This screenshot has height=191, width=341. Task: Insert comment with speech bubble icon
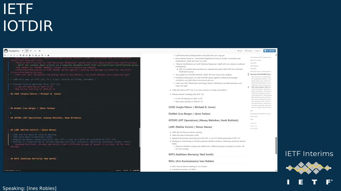(x=48, y=55)
